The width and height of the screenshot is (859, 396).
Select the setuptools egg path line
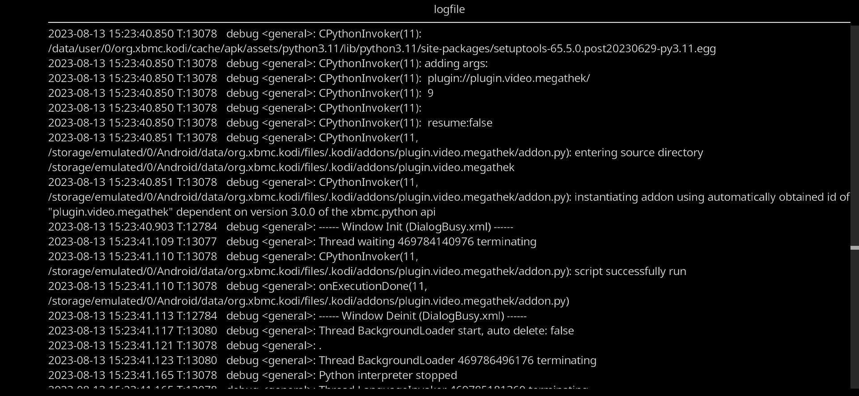click(x=382, y=48)
